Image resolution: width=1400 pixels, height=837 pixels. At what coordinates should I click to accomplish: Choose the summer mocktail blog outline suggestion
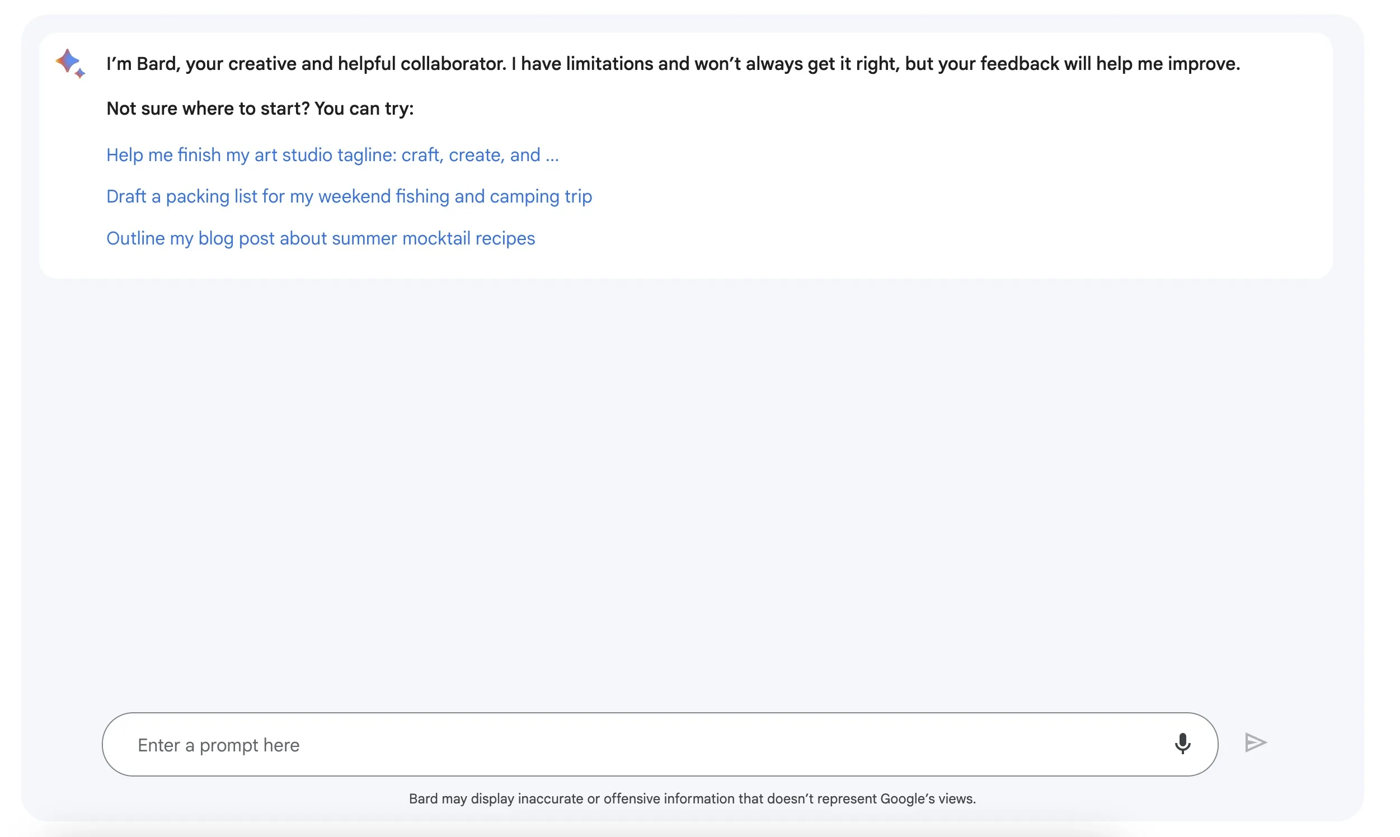point(320,238)
